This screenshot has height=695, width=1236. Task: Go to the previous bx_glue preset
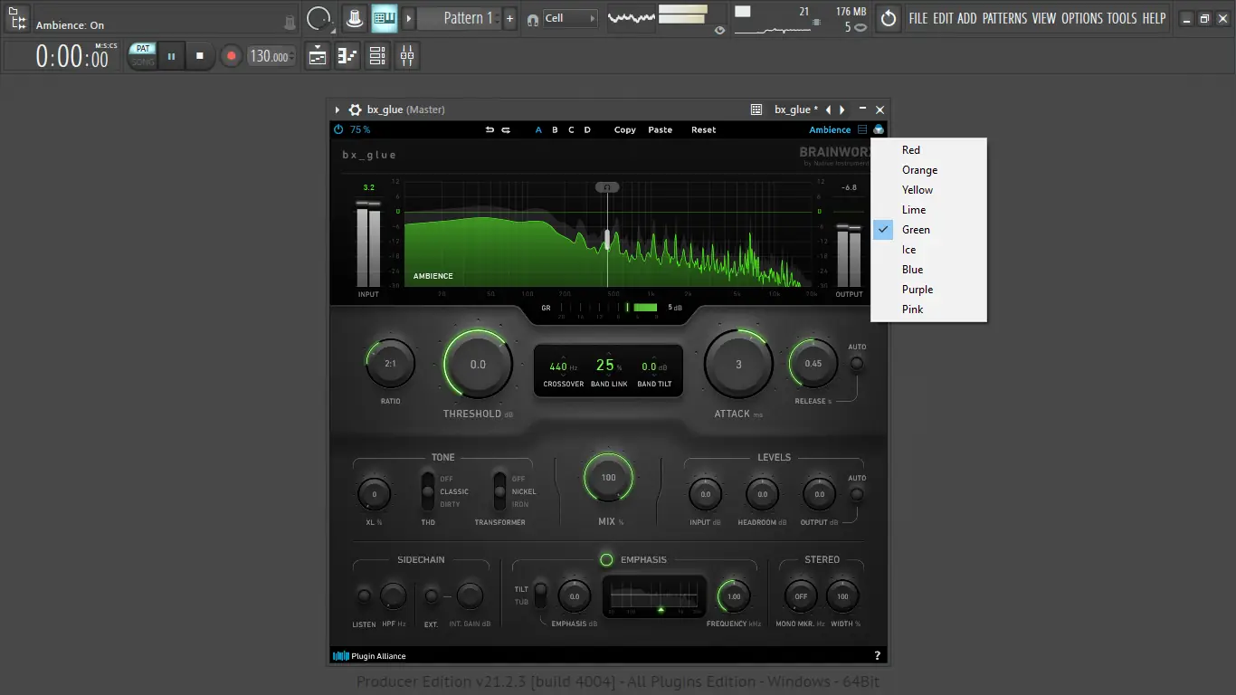828,109
